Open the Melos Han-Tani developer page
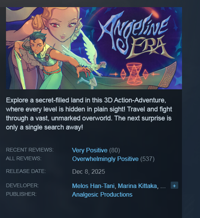Screen dimensions: 200x218 (x=93, y=186)
